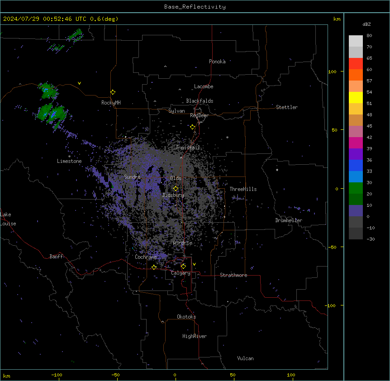Click the -100 tick on bottom axis
The image size is (390, 381).
click(57, 375)
